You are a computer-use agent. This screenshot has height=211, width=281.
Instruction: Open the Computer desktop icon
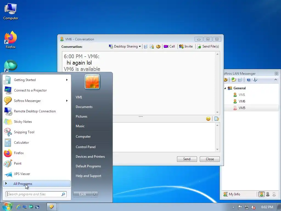[11, 12]
